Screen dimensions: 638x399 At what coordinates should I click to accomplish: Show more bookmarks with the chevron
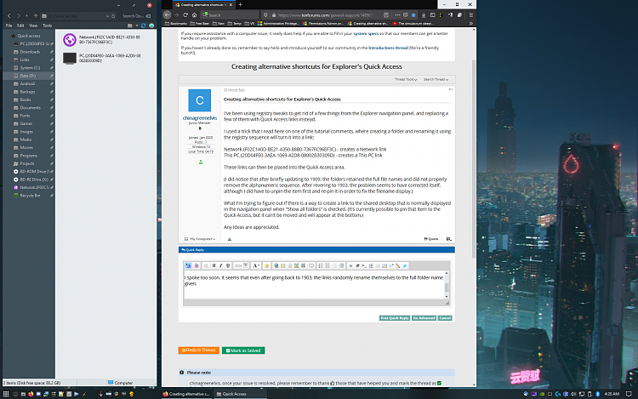pos(470,24)
